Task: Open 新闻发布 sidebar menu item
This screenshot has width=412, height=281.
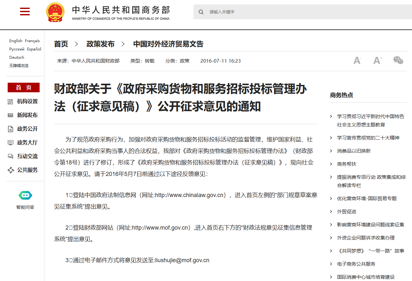Action: (x=27, y=115)
